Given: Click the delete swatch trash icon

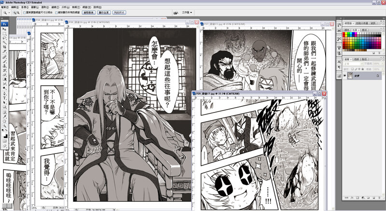Looking at the screenshot, I should pos(379,53).
